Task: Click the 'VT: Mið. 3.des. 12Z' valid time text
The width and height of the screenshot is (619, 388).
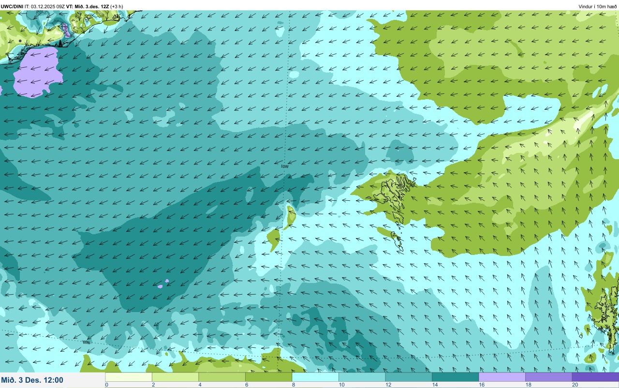Action: click(x=88, y=6)
